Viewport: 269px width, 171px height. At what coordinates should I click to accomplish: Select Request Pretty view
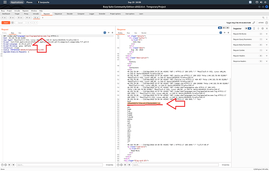click(x=4, y=33)
